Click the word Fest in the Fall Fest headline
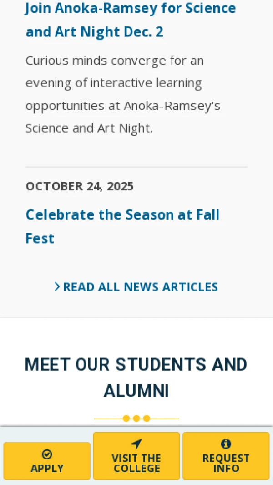 (x=40, y=239)
